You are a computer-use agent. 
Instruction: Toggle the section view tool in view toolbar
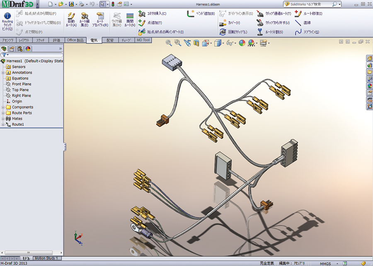tap(196, 43)
